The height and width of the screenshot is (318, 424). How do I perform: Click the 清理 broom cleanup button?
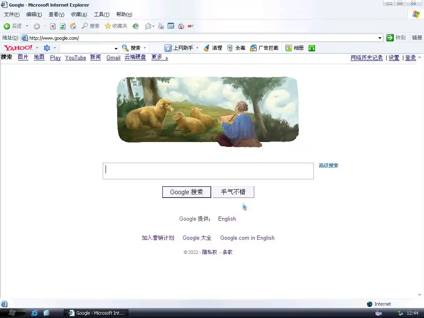(213, 48)
